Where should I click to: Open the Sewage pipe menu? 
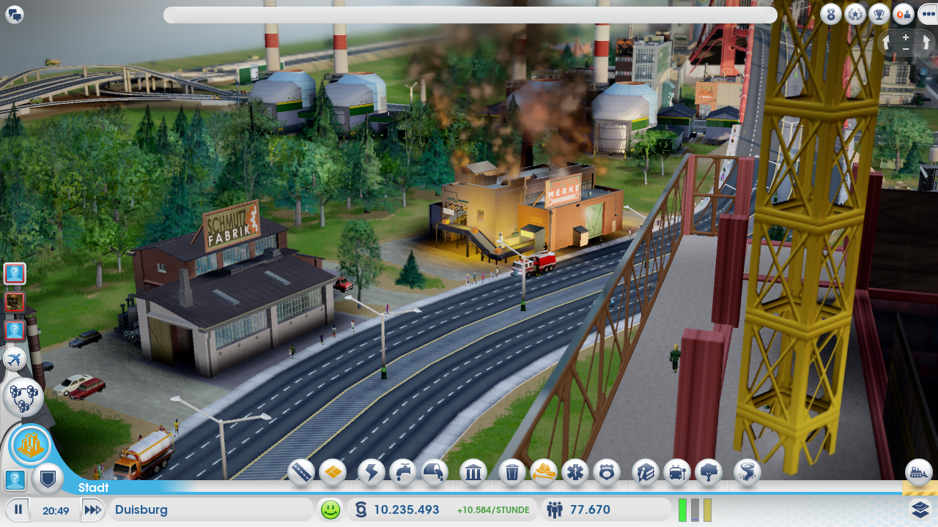(435, 472)
